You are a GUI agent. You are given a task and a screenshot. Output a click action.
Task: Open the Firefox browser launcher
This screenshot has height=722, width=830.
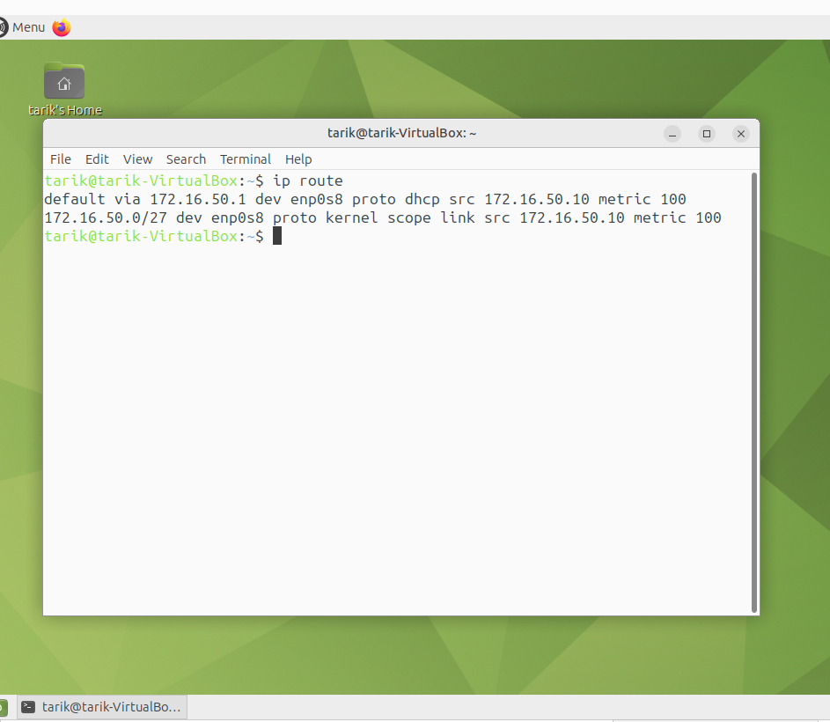click(x=62, y=27)
